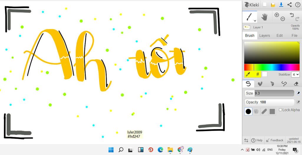Toggle pressure sensitivity for Opacity

pyautogui.click(x=298, y=102)
